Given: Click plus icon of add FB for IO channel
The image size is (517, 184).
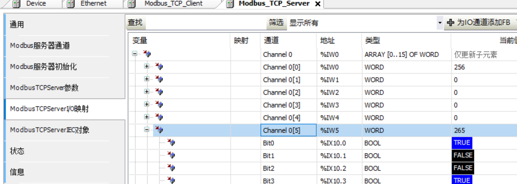Looking at the screenshot, I should click(451, 23).
